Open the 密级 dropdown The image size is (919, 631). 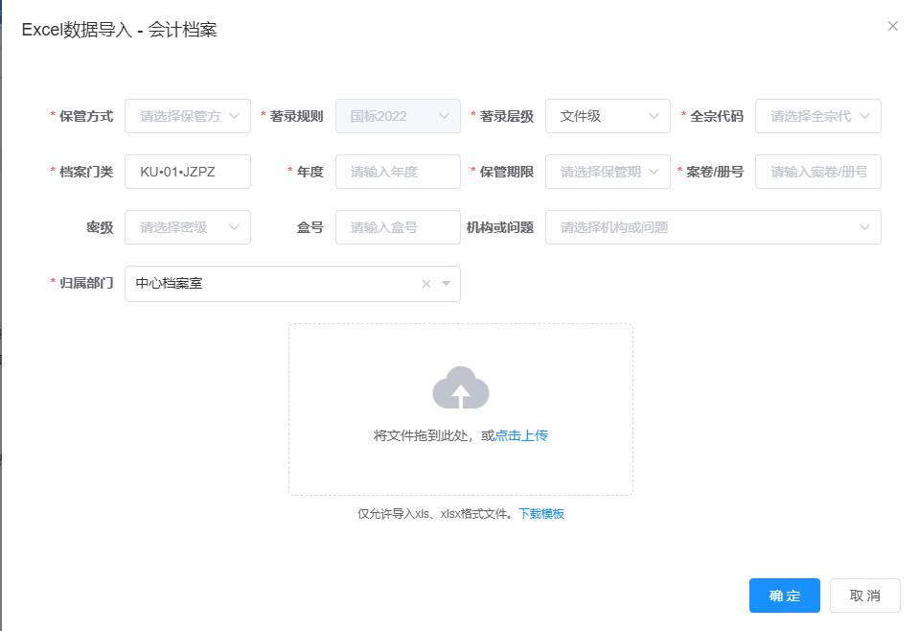click(x=188, y=227)
